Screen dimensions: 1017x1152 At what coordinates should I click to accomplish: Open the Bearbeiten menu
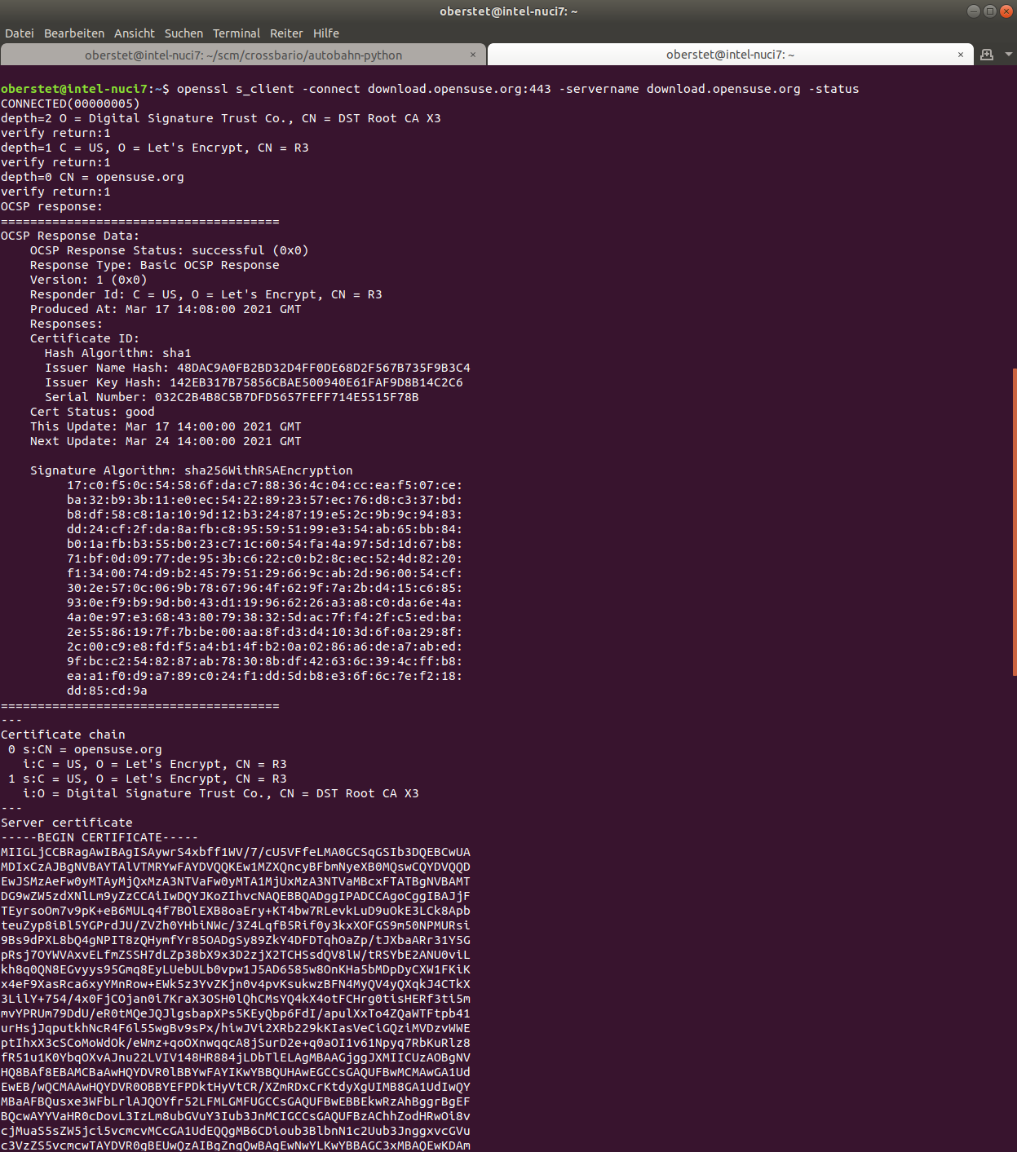[73, 33]
